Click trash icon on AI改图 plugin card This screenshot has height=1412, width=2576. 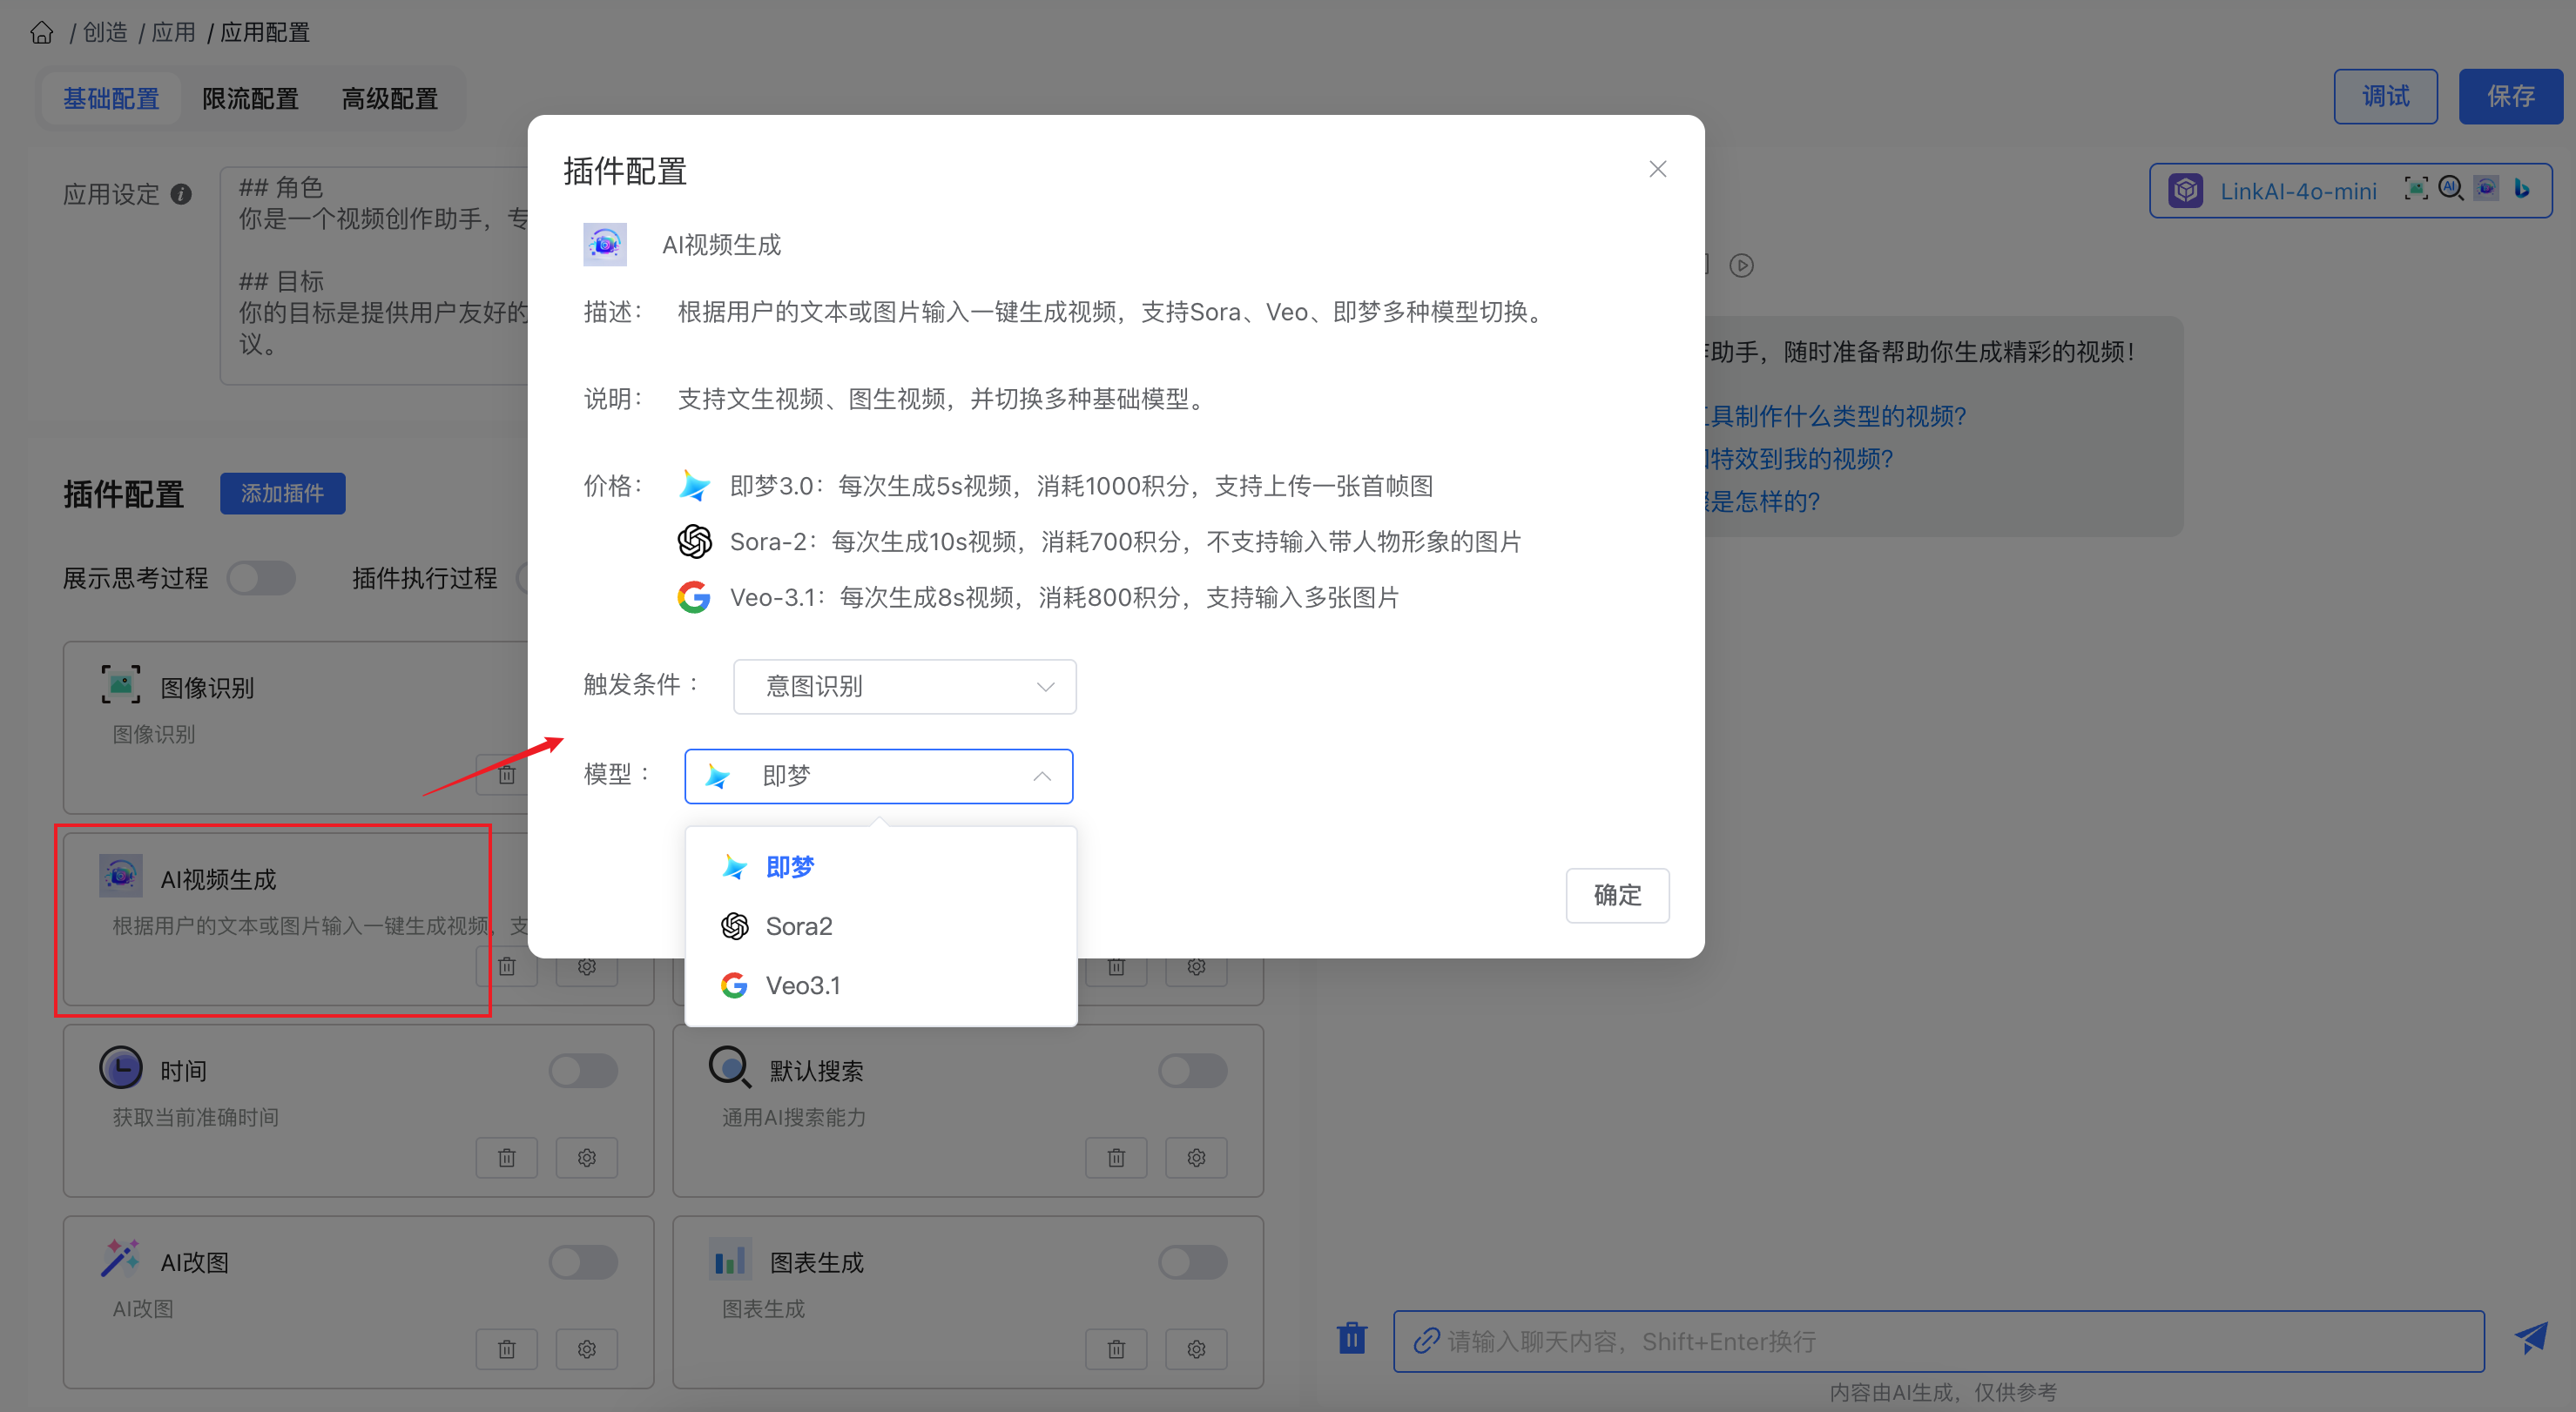coord(507,1349)
